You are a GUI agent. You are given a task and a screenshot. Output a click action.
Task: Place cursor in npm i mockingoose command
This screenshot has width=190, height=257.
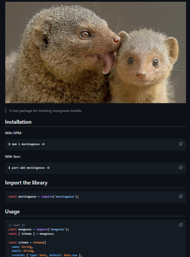27,144
